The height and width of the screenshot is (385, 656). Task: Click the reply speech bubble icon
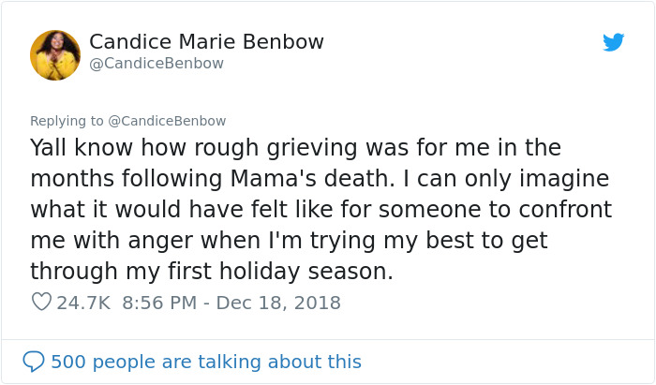coord(34,361)
